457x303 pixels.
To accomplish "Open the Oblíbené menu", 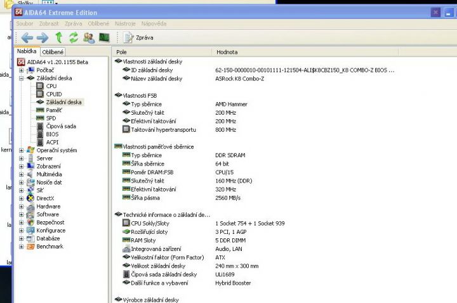I will click(98, 23).
